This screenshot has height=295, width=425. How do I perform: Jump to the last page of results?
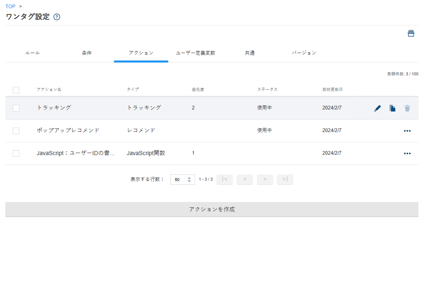[x=285, y=179]
